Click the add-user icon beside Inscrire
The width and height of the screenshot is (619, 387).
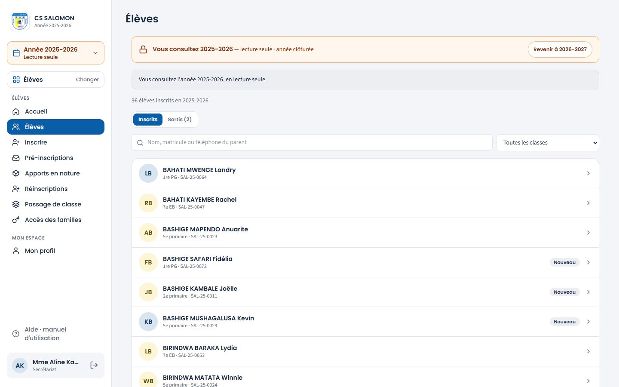16,142
